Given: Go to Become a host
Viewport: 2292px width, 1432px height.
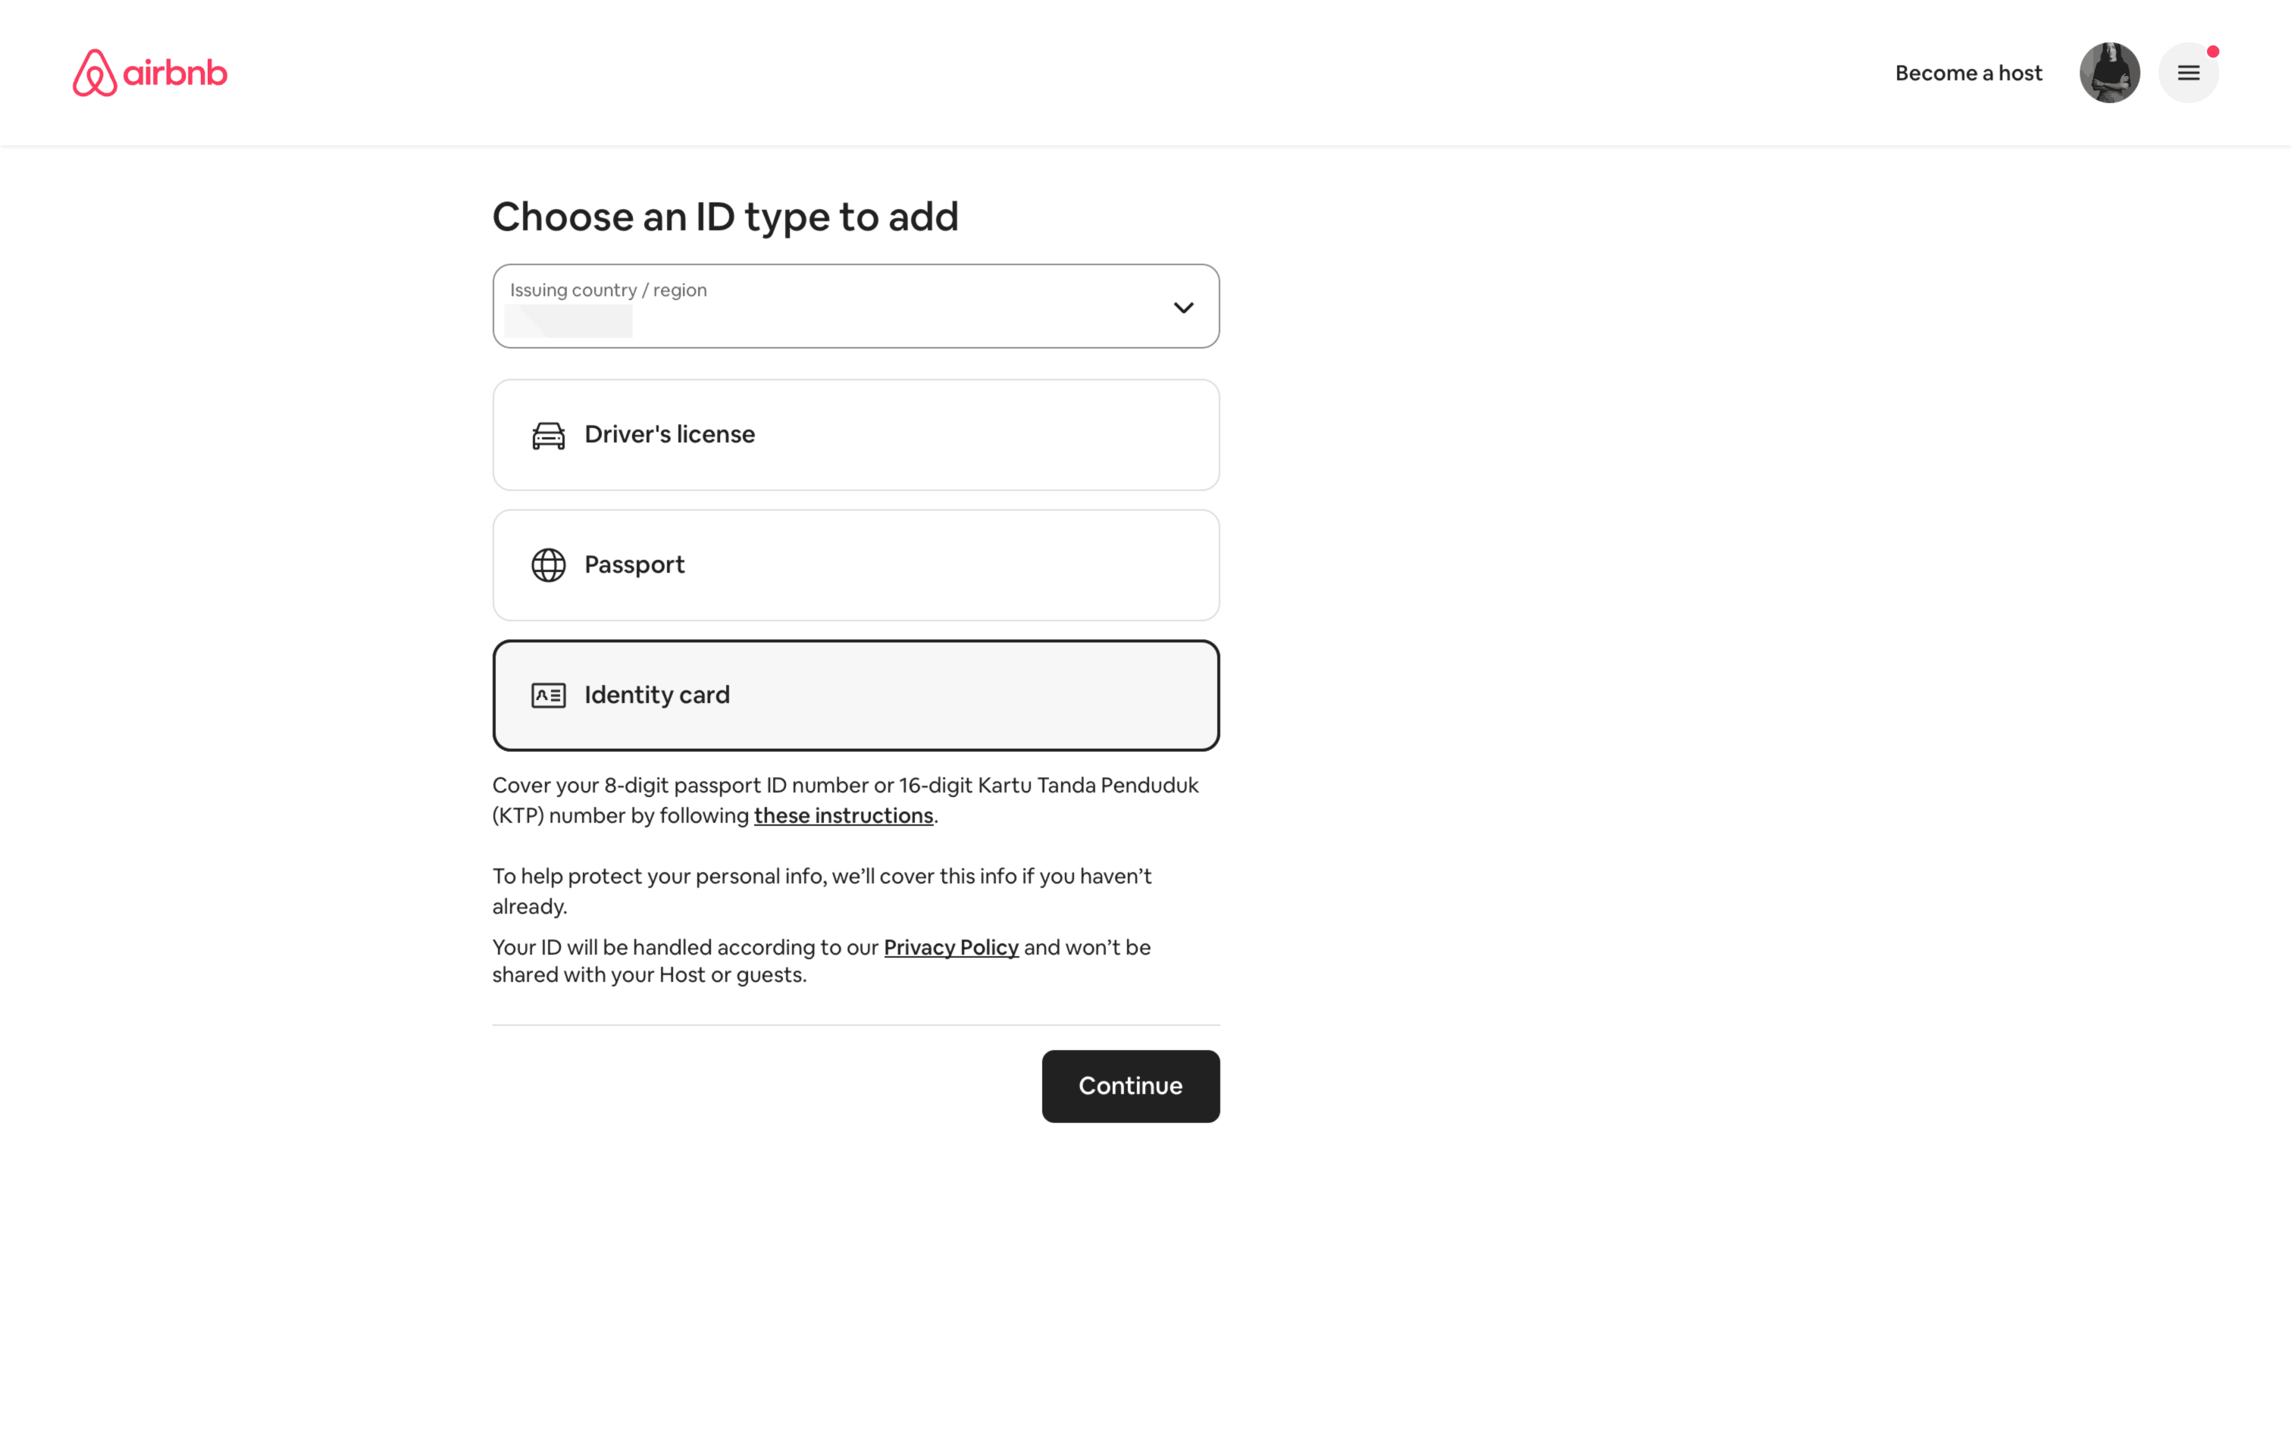Looking at the screenshot, I should pyautogui.click(x=1968, y=73).
